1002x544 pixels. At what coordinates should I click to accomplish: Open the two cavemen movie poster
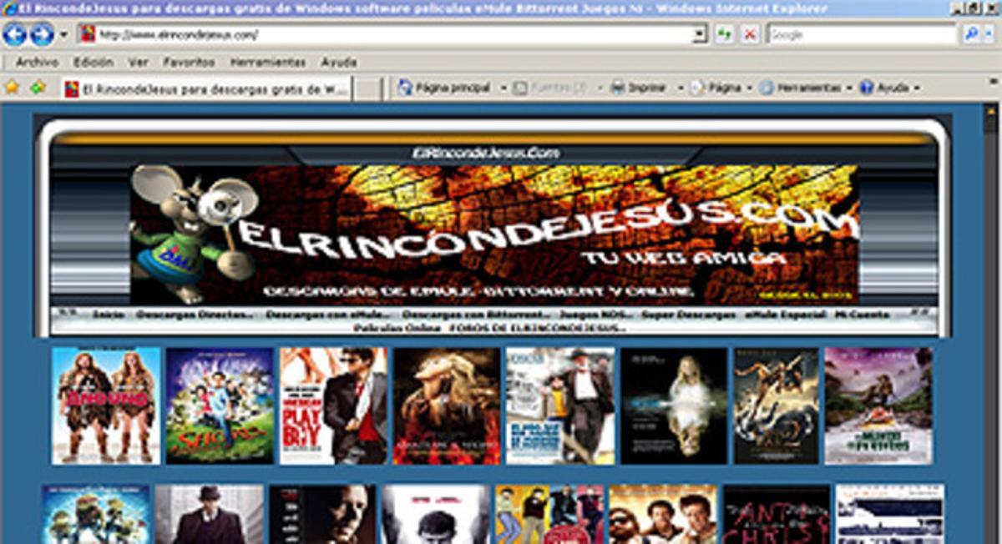pyautogui.click(x=106, y=405)
